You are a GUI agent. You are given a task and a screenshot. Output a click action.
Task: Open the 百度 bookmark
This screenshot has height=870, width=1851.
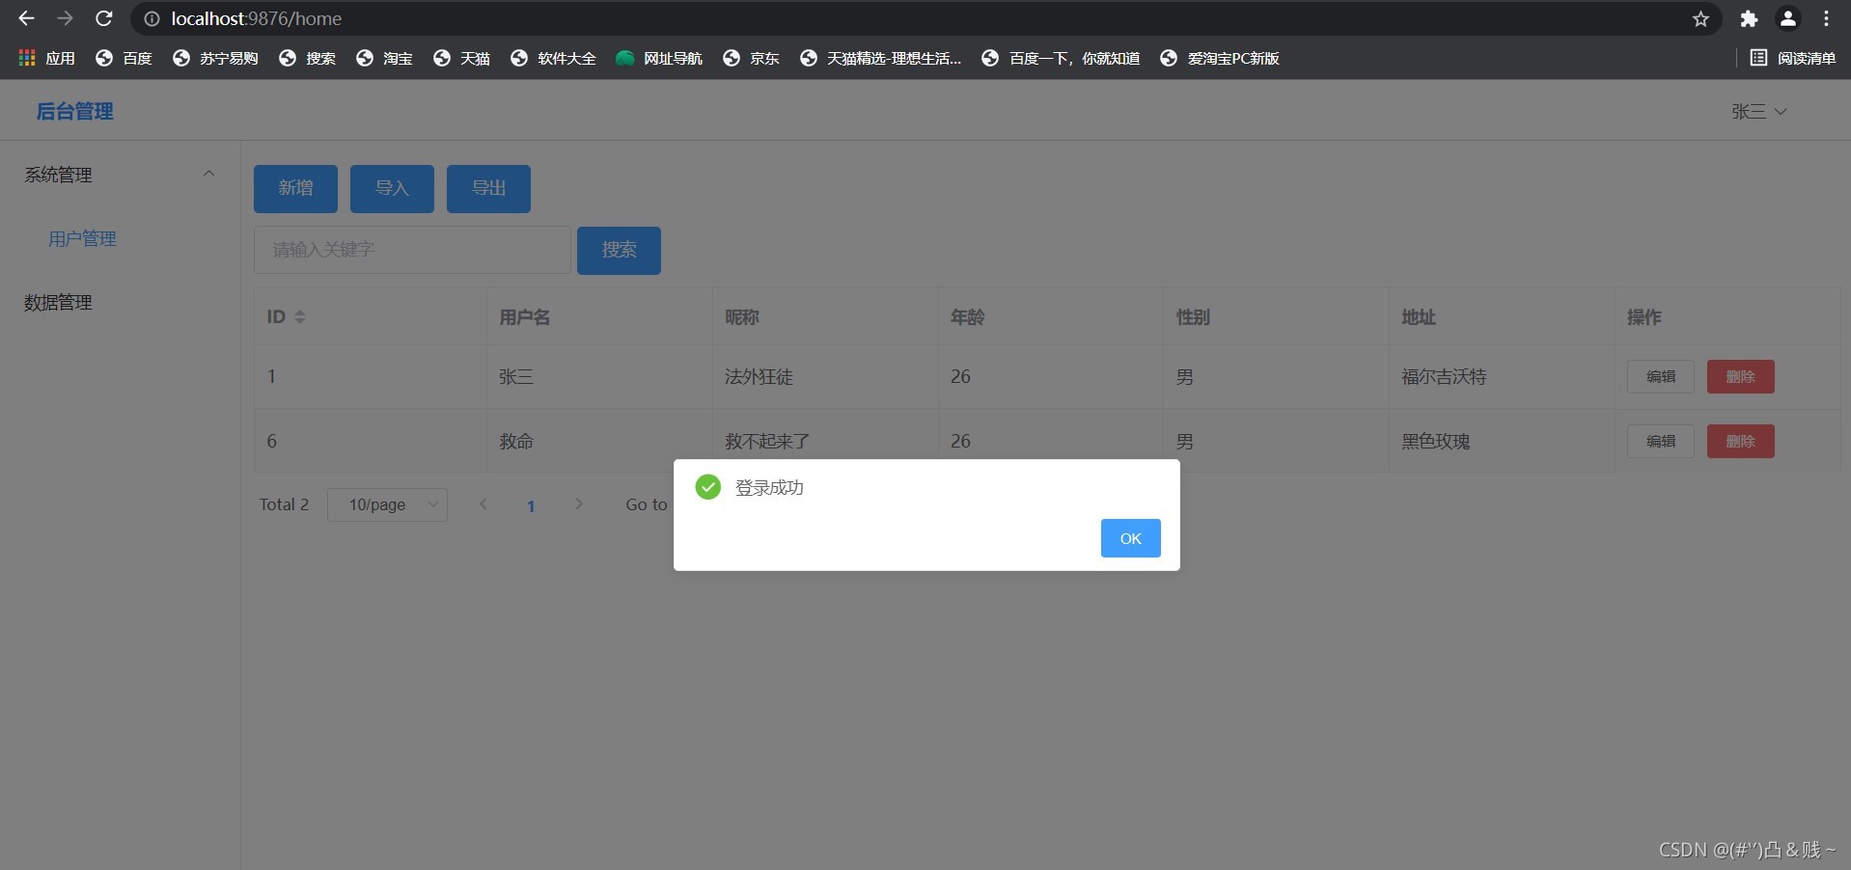(124, 59)
